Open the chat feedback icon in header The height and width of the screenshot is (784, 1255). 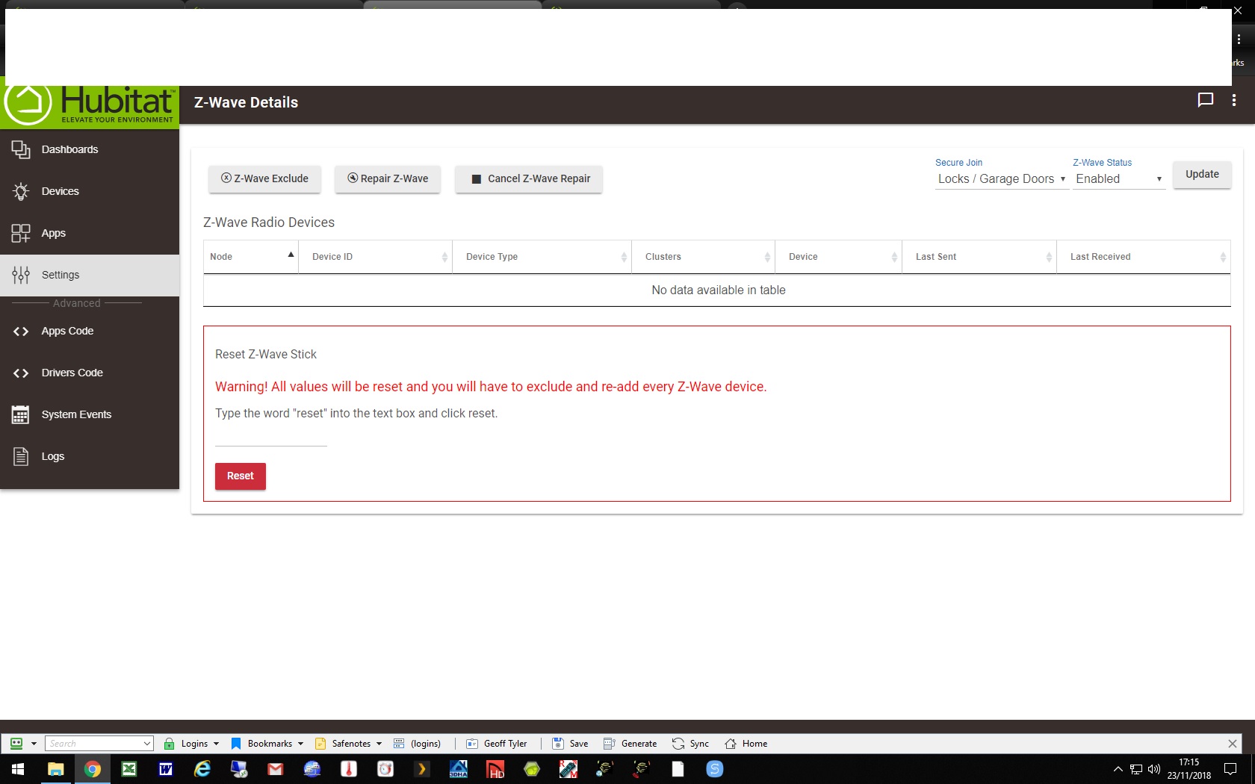click(x=1205, y=100)
